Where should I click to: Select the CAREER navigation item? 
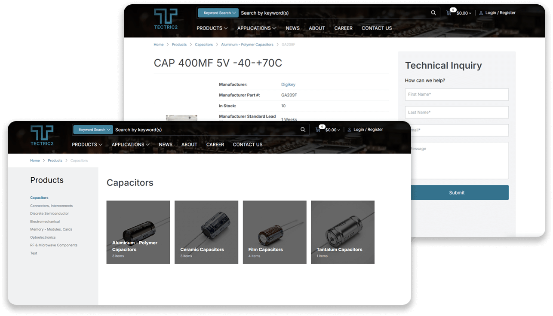(215, 145)
